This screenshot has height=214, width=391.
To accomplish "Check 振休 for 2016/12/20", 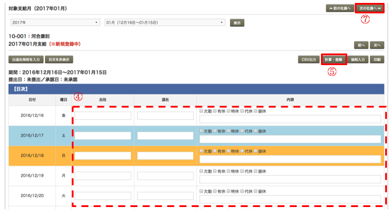I will [256, 191].
